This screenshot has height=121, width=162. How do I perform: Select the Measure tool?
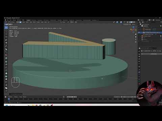pos(6,49)
